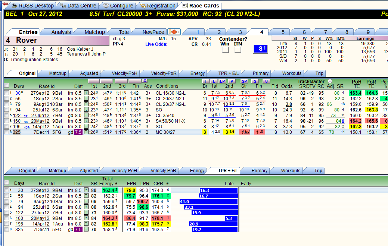This screenshot has width=388, height=246.
Task: Click the U filter button
Action: coord(266,81)
